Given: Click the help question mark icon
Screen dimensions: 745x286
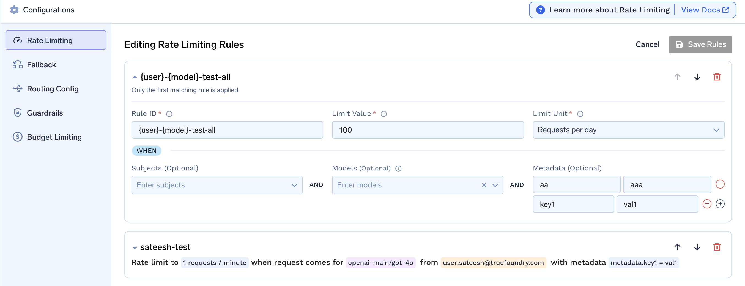Looking at the screenshot, I should [540, 10].
